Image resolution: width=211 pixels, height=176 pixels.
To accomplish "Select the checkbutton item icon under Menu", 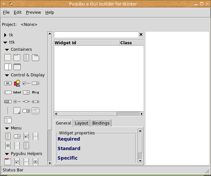I will point(26,136).
